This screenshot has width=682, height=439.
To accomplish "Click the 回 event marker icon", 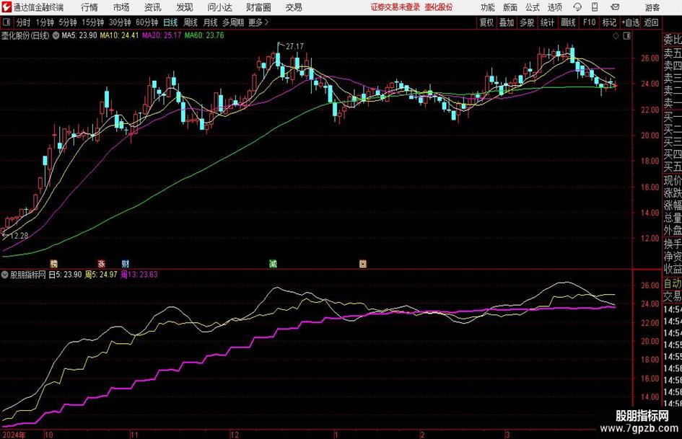I will 363,263.
